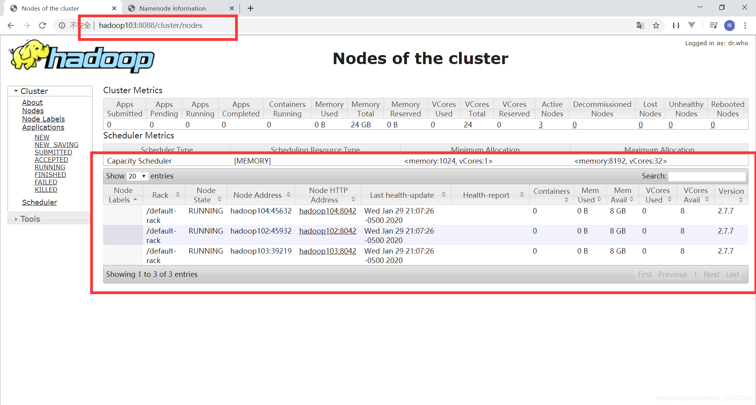Open the About link in sidebar
The height and width of the screenshot is (405, 756).
tap(32, 103)
